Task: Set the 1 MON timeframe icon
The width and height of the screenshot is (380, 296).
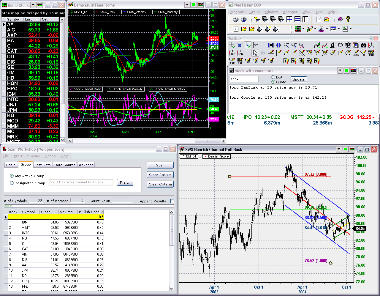Action: tap(240, 53)
